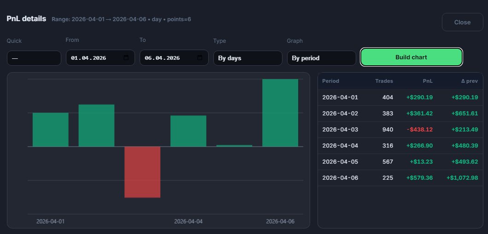Select the 2026-04-04 table row period

point(340,146)
